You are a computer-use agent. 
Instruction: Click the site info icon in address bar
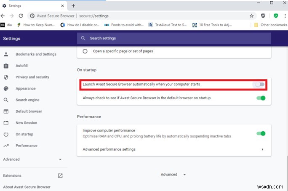(32, 16)
